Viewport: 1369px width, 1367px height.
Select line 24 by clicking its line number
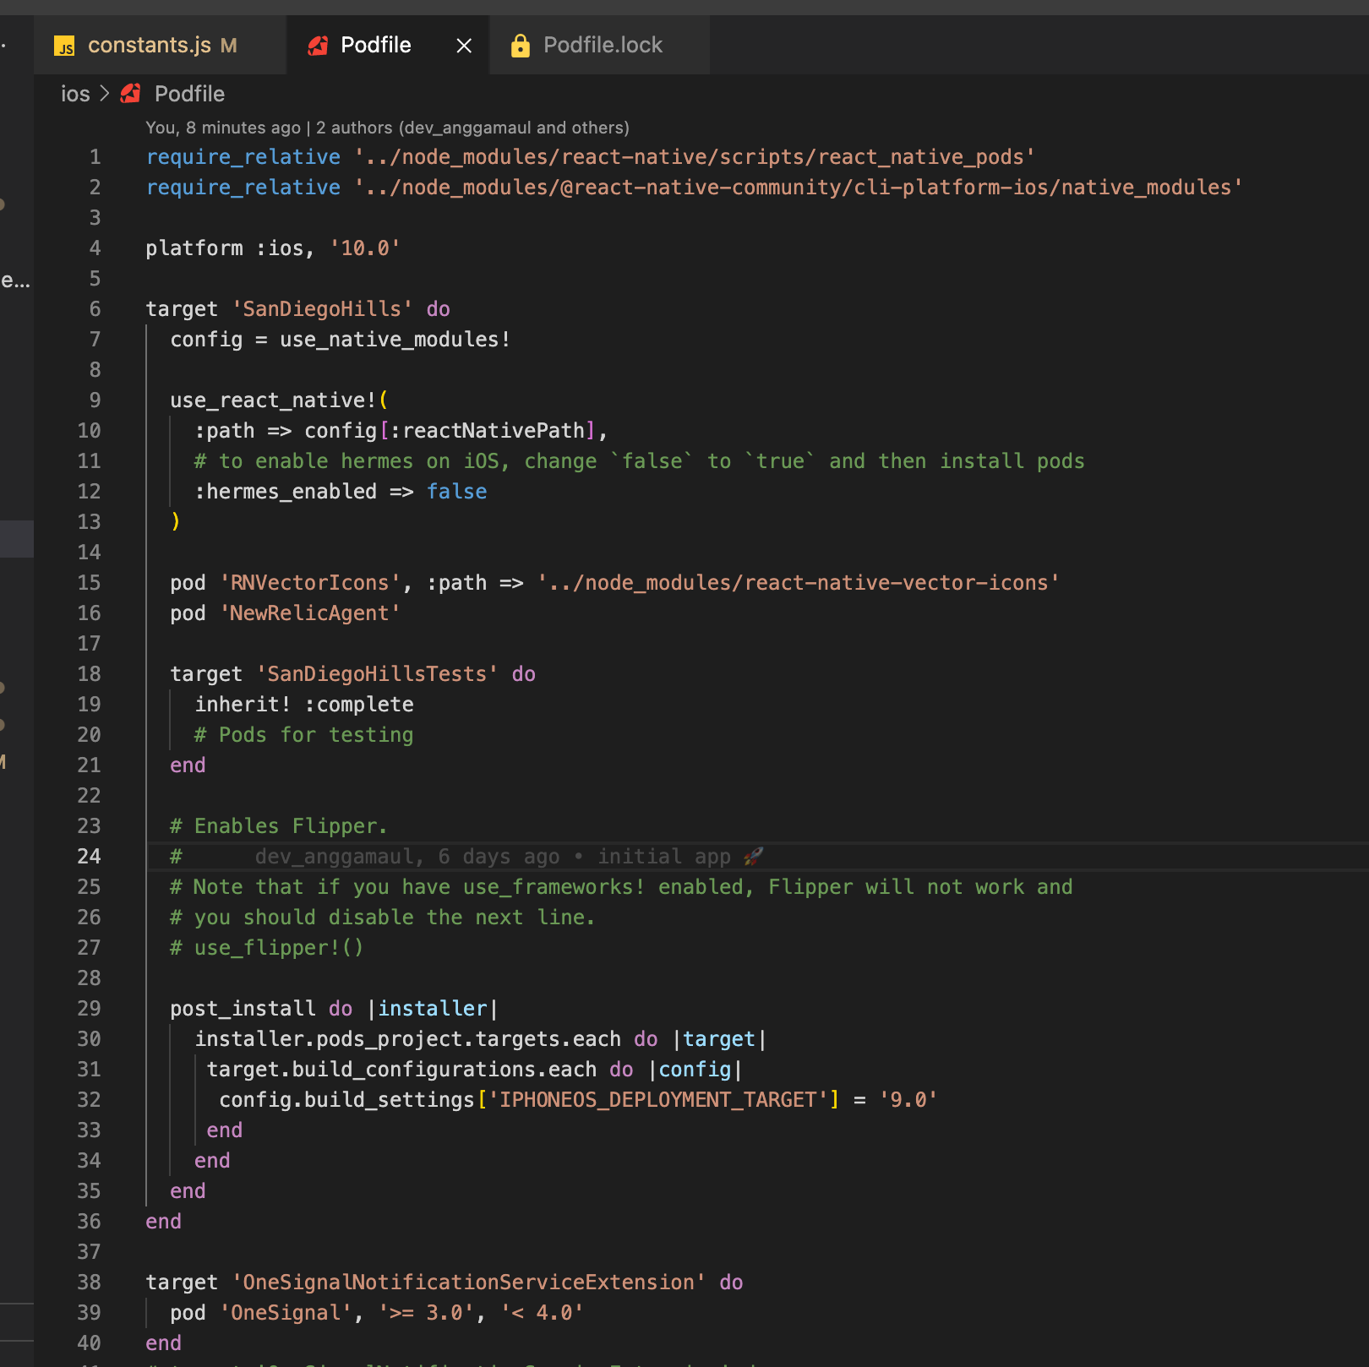pyautogui.click(x=88, y=856)
